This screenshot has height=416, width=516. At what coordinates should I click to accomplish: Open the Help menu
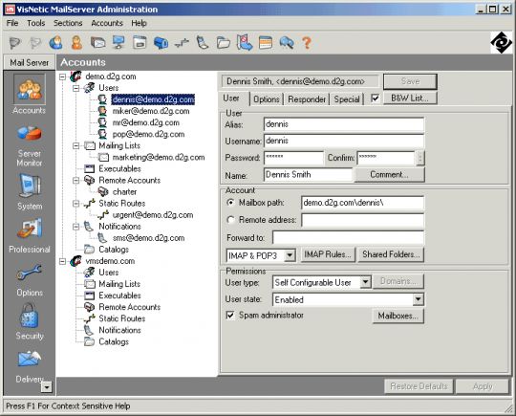(x=139, y=23)
